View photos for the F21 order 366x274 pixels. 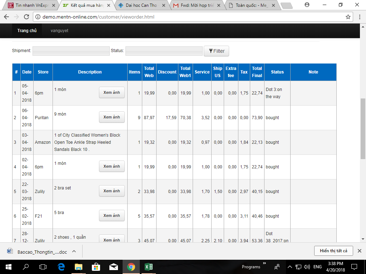tap(112, 215)
